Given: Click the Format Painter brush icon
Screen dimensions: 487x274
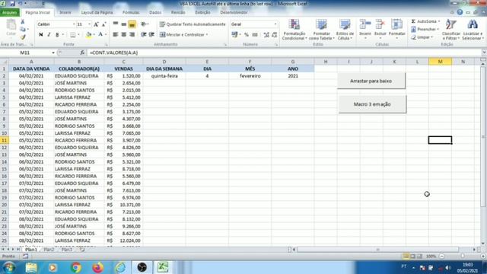Looking at the screenshot, I should 22,37.
